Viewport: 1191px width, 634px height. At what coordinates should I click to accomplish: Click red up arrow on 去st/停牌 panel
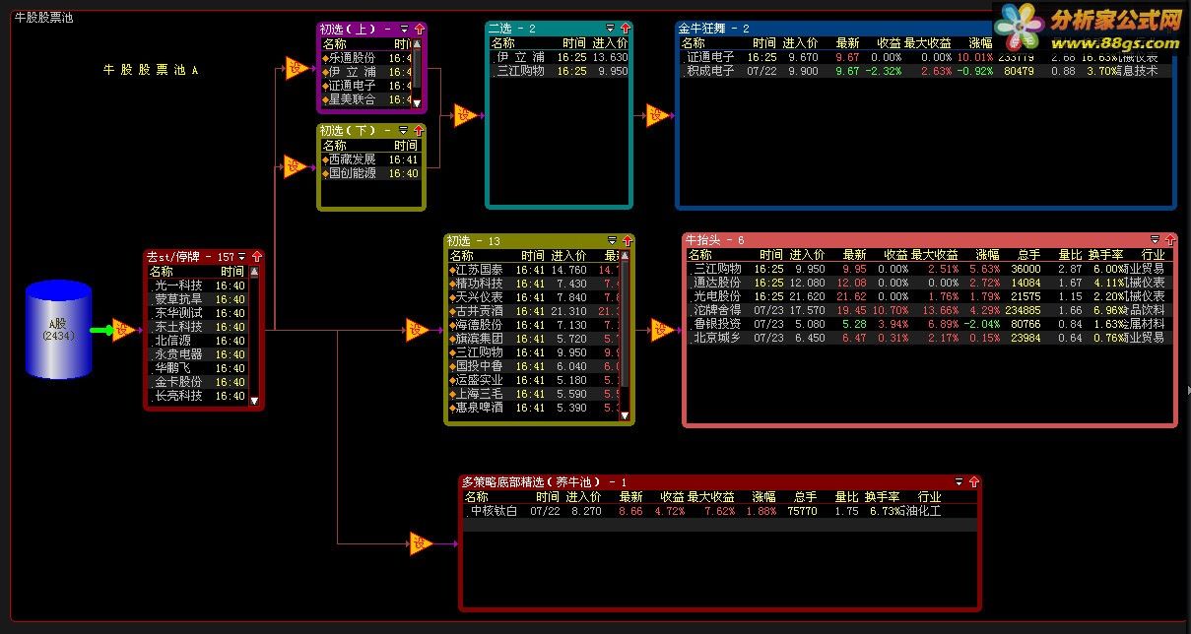tap(256, 257)
